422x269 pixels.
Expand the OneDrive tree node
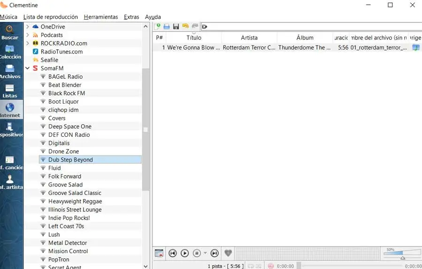(x=28, y=26)
